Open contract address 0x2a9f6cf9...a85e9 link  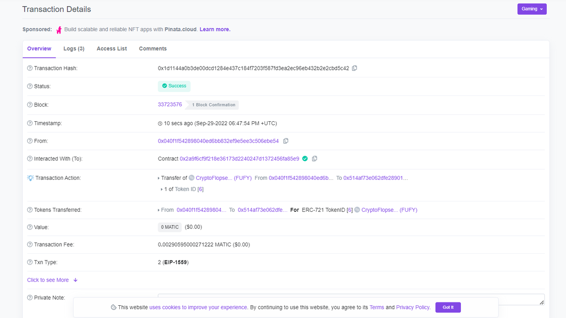coord(240,159)
